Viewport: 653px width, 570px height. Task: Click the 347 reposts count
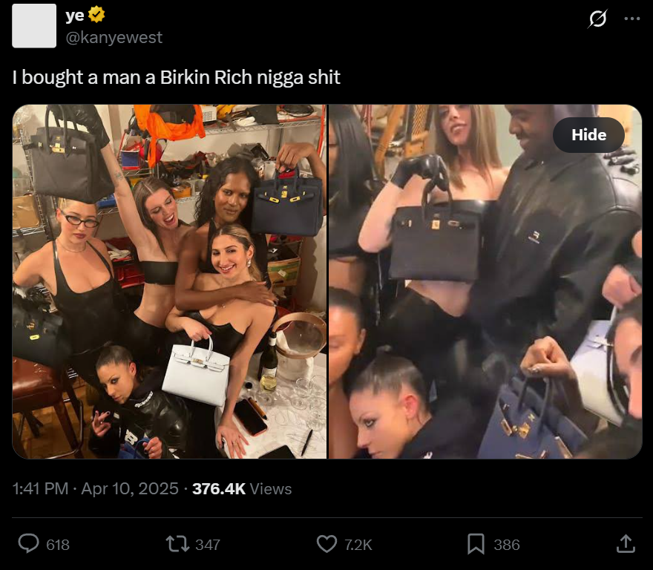(x=208, y=545)
